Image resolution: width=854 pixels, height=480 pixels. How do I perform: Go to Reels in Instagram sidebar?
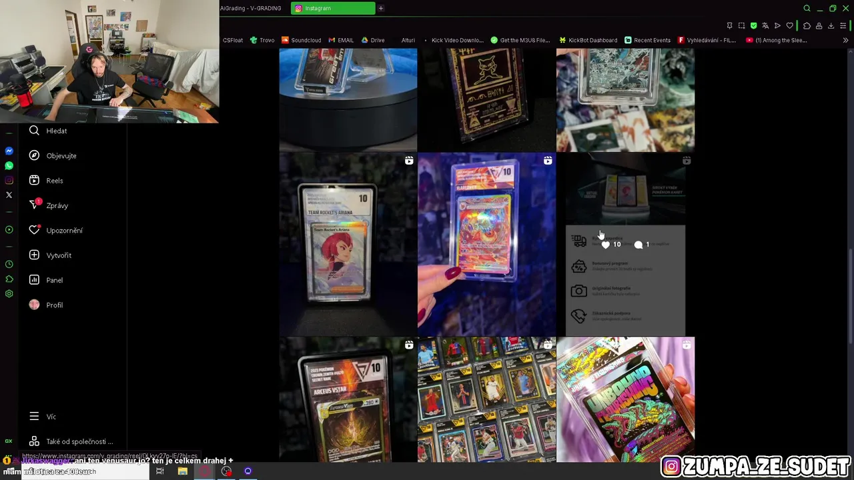[x=45, y=181]
